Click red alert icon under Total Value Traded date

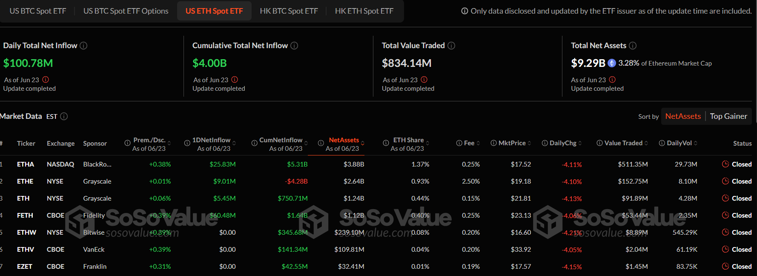[424, 80]
